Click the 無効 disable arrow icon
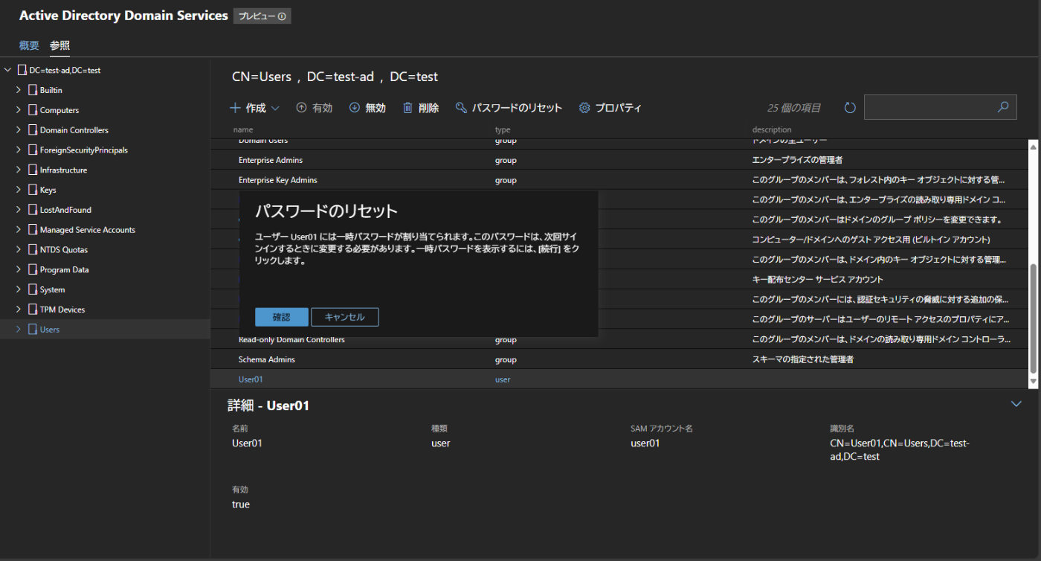 (x=355, y=108)
